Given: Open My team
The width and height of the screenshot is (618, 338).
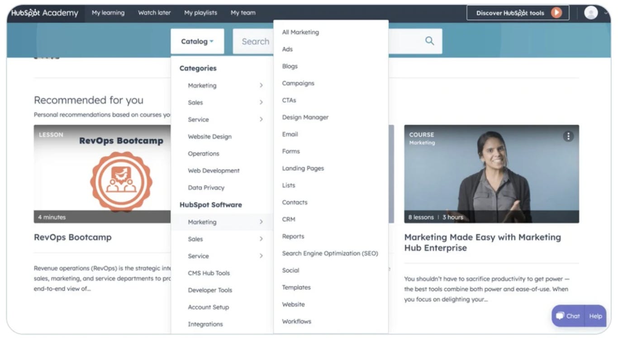Looking at the screenshot, I should [243, 13].
